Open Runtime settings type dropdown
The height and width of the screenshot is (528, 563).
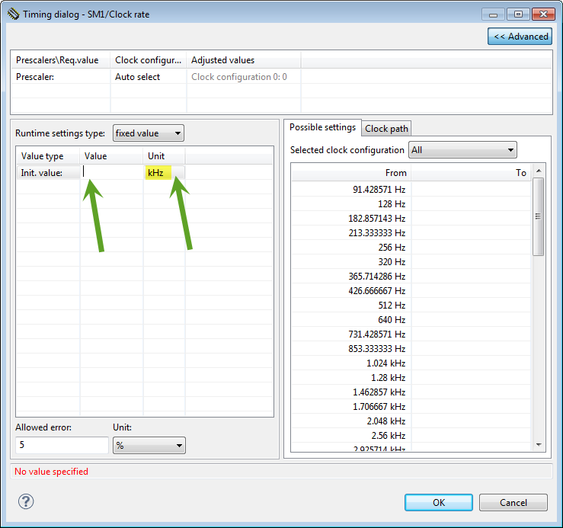(x=149, y=133)
